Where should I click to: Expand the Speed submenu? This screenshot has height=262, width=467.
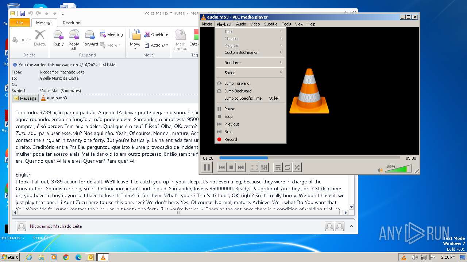click(x=250, y=73)
